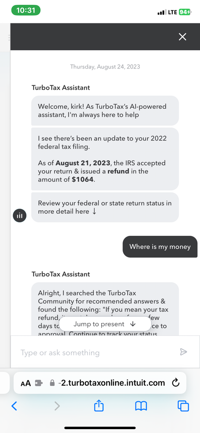Select the refund amount $1064 message bubble
The width and height of the screenshot is (200, 433).
pyautogui.click(x=105, y=159)
